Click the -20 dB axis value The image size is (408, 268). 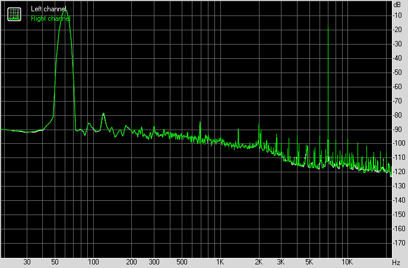(397, 30)
